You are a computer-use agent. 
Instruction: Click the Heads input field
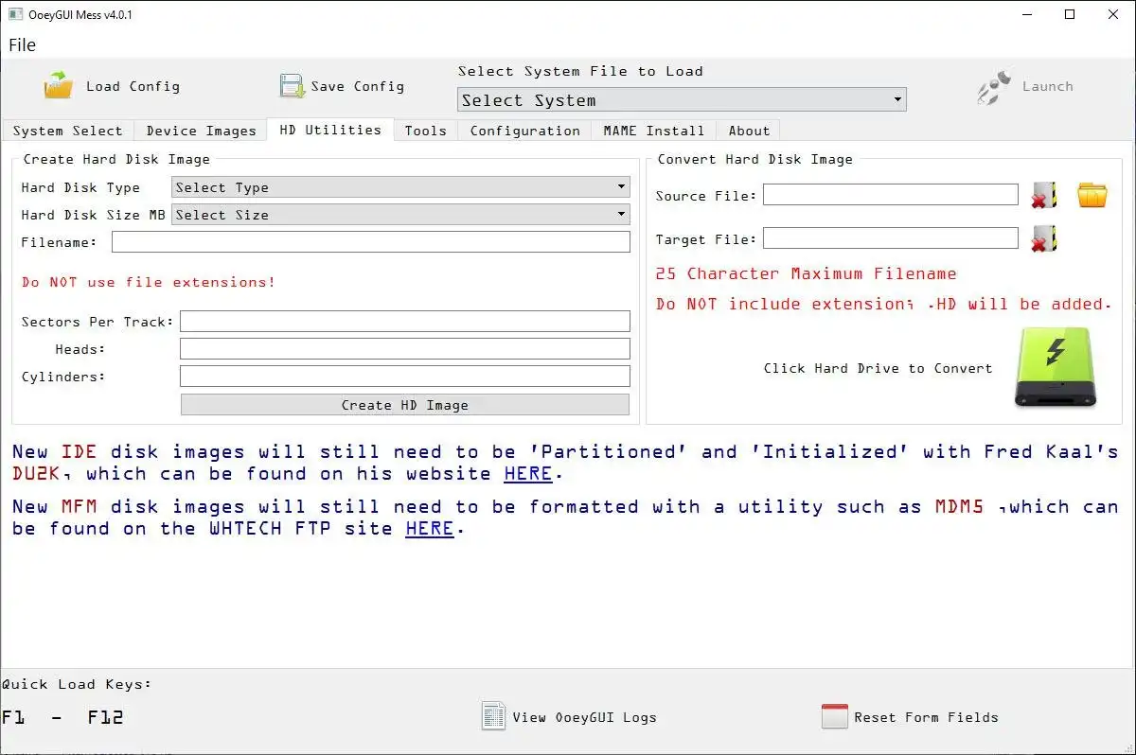(x=405, y=349)
